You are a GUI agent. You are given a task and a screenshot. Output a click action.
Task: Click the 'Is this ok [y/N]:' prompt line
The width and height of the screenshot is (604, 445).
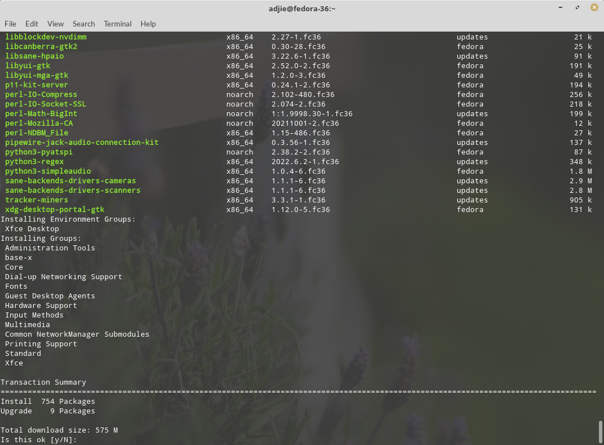(x=39, y=439)
